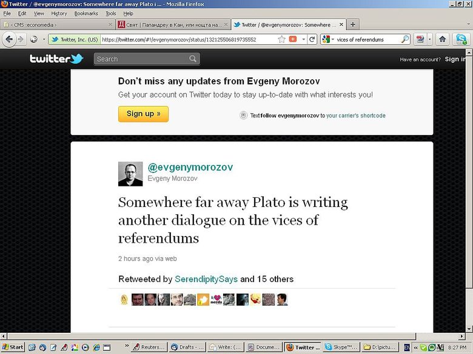Click the orange plus add-on icon in address bar

coord(293,39)
